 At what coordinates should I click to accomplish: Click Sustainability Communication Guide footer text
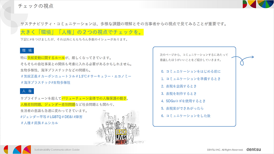(57, 150)
